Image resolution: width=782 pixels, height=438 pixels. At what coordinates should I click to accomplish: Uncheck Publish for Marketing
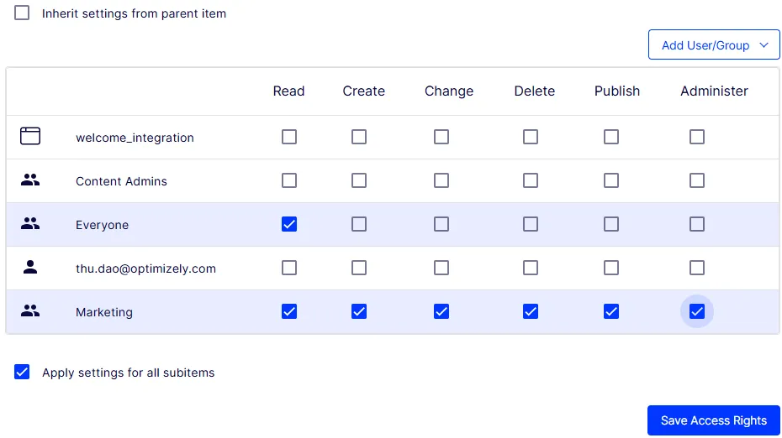tap(611, 312)
